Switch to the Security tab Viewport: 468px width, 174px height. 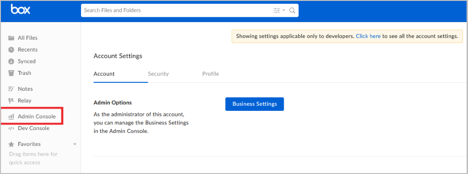158,74
